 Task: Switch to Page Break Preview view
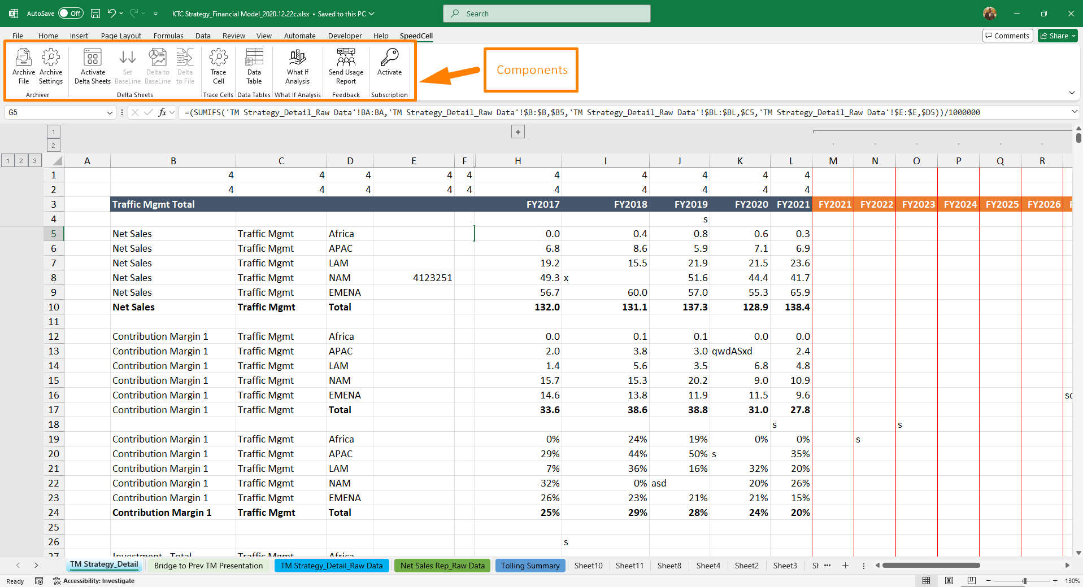971,581
